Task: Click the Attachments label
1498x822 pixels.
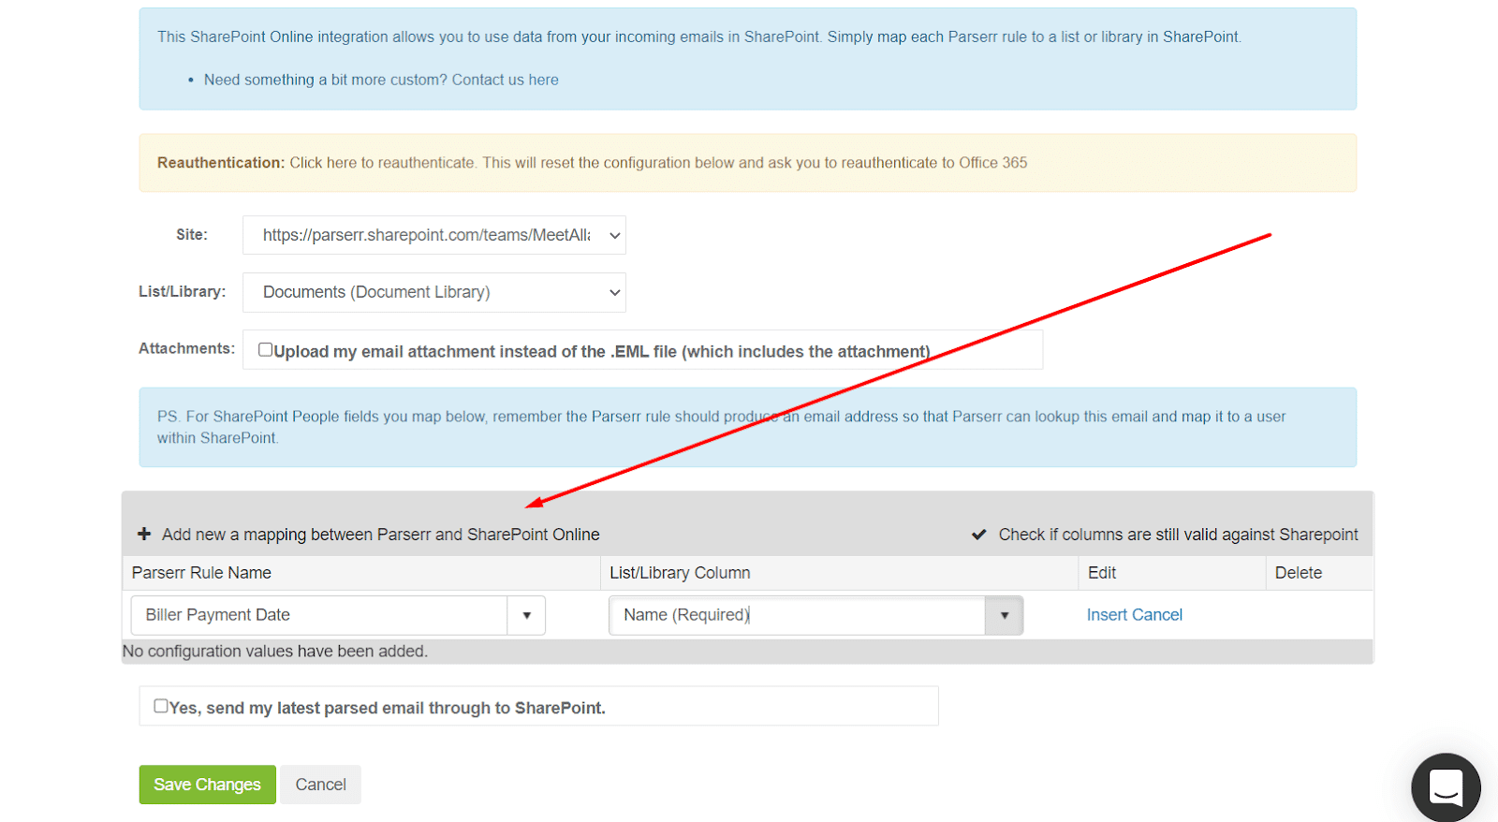Action: click(x=186, y=348)
